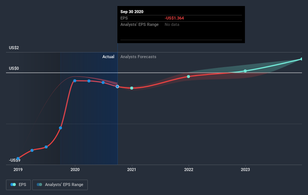The height and width of the screenshot is (195, 308).
Task: Click the 2019 x-axis label
Action: tap(18, 169)
